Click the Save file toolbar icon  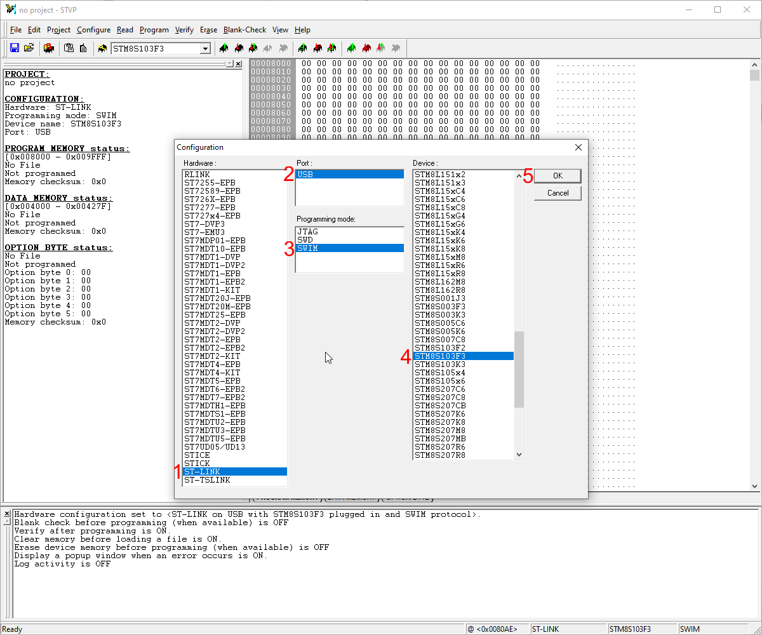tap(14, 48)
